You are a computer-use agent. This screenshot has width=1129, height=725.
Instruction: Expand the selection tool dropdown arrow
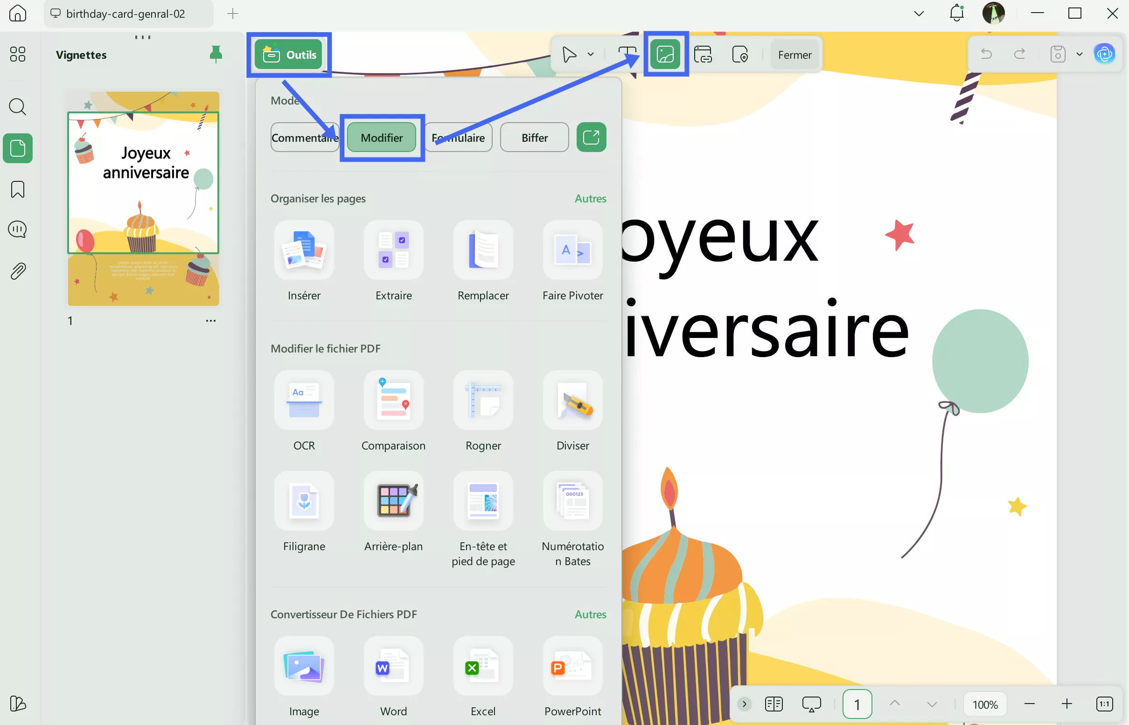[591, 54]
